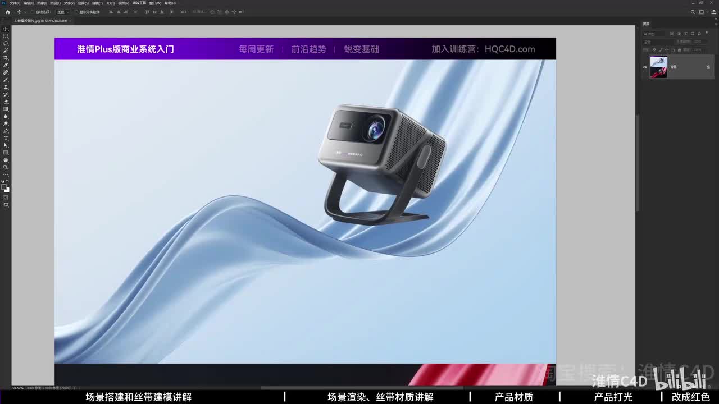The image size is (719, 404).
Task: Hide the 背景 layer with eye icon
Action: 645,67
